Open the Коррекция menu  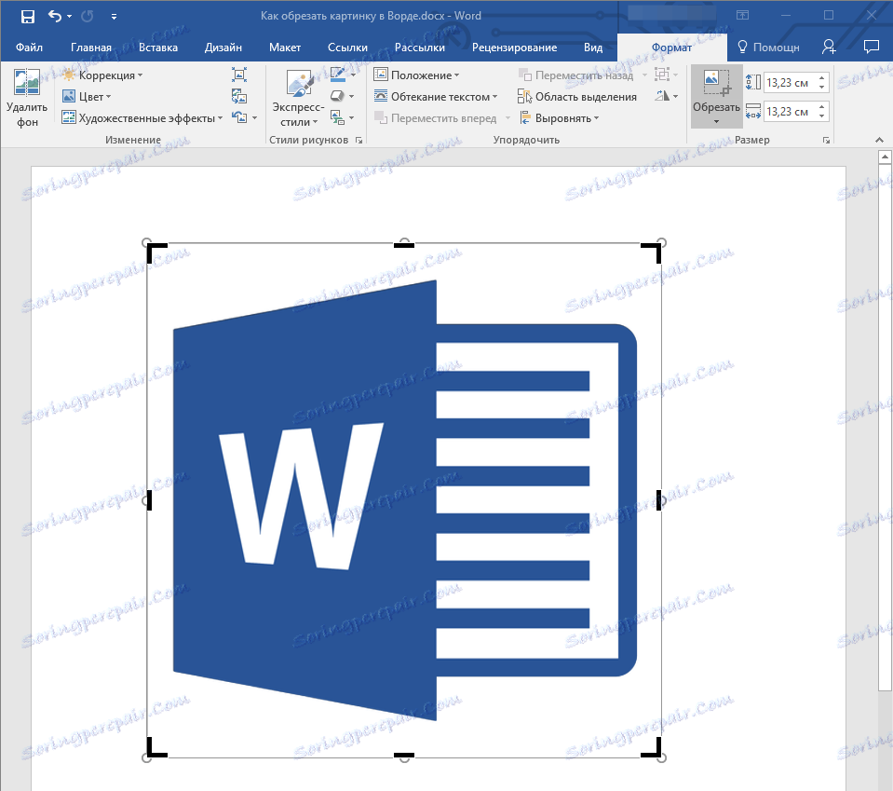(102, 75)
